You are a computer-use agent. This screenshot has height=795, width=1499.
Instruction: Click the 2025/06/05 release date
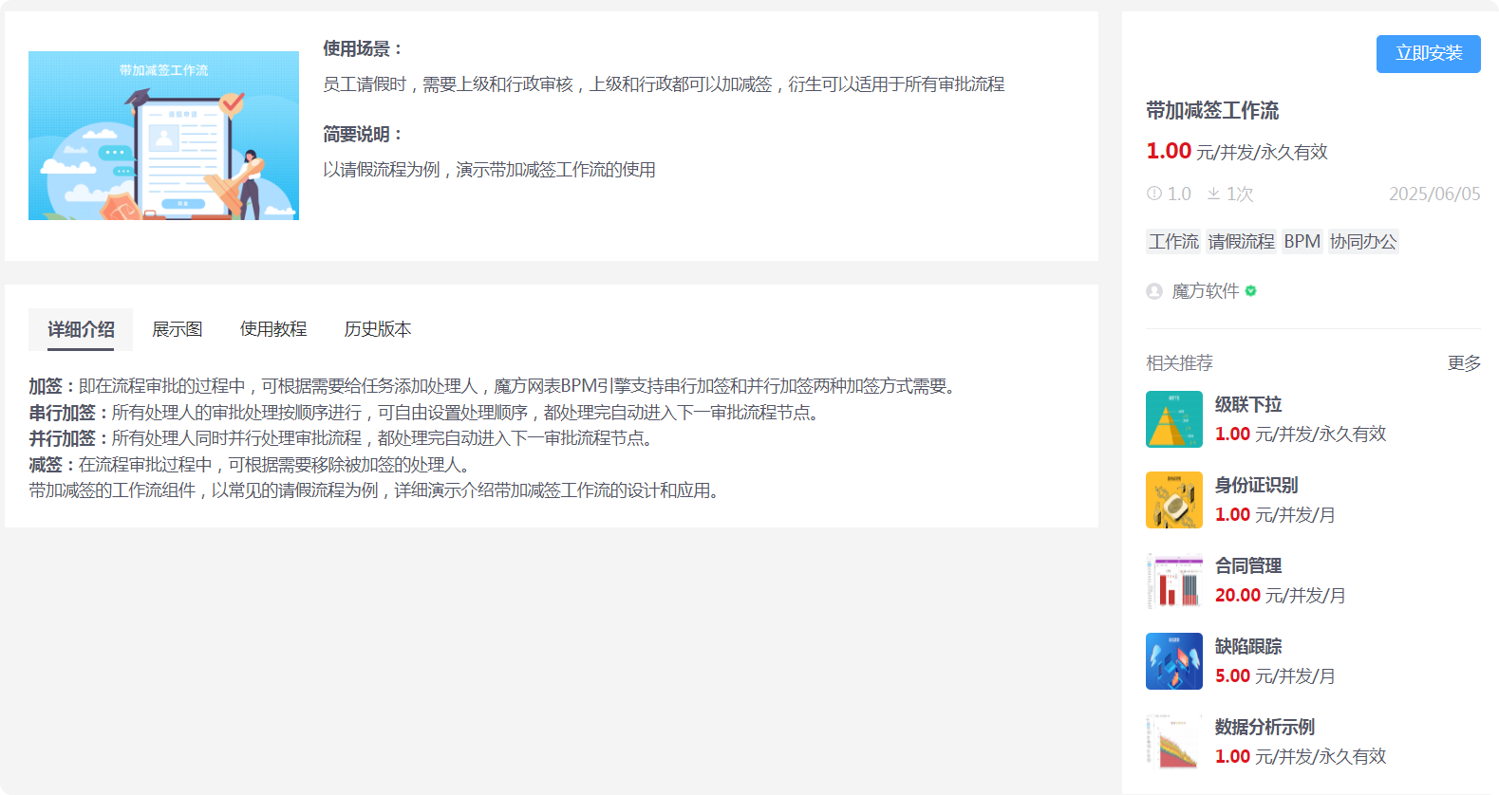tap(1434, 194)
